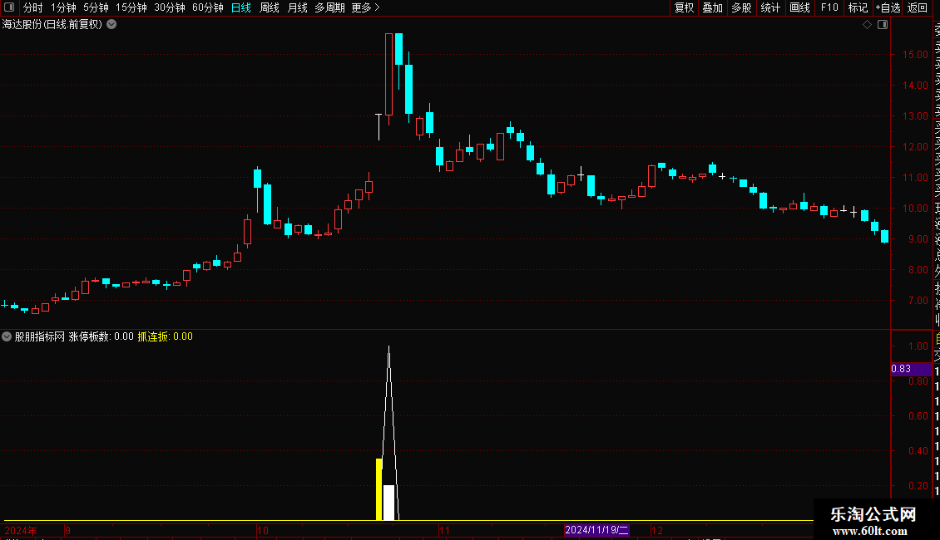Switch to 分时 intraday view
940x540 pixels.
point(33,7)
